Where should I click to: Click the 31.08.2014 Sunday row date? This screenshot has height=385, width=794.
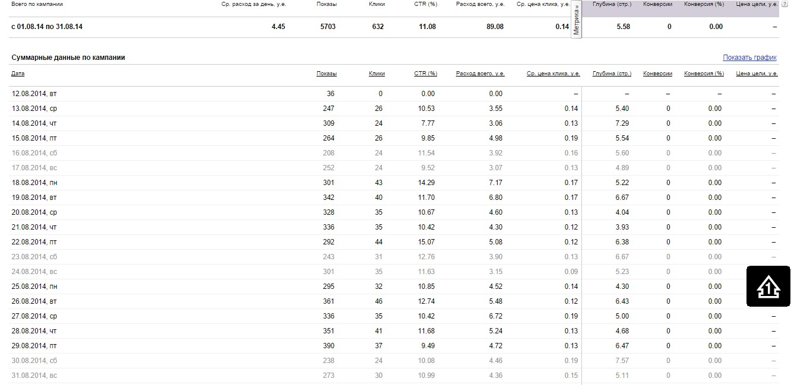34,376
